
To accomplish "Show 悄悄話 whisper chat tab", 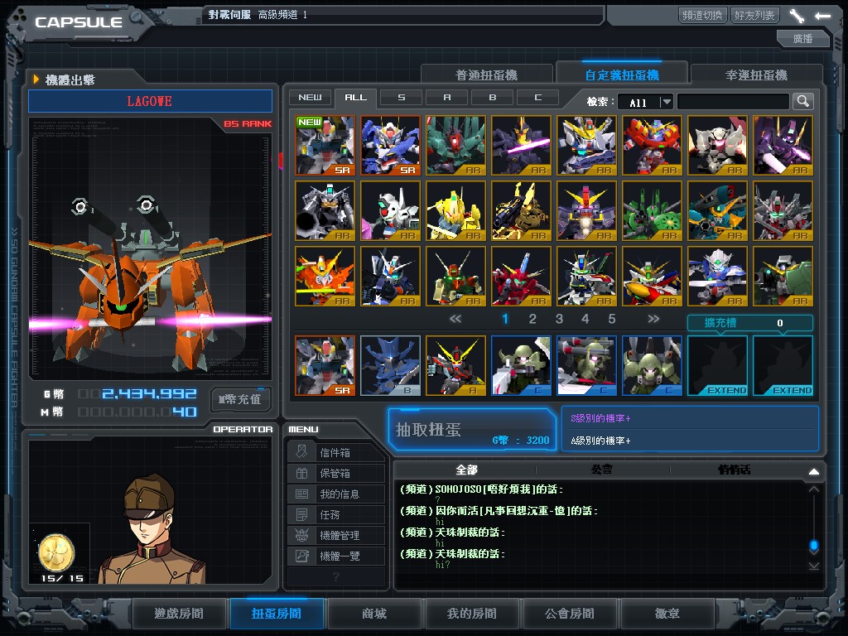I will (734, 470).
